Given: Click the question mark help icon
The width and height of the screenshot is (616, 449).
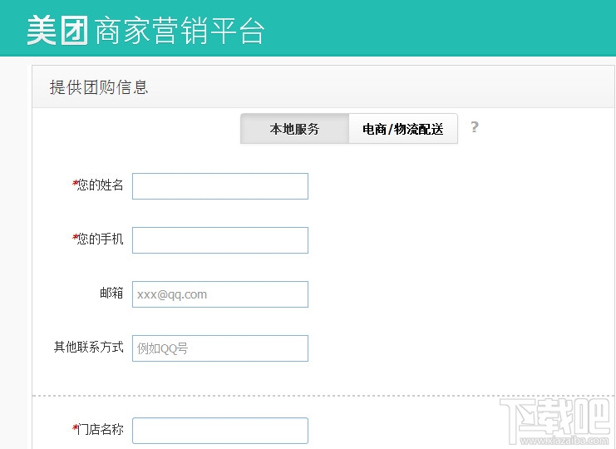Looking at the screenshot, I should pyautogui.click(x=474, y=127).
